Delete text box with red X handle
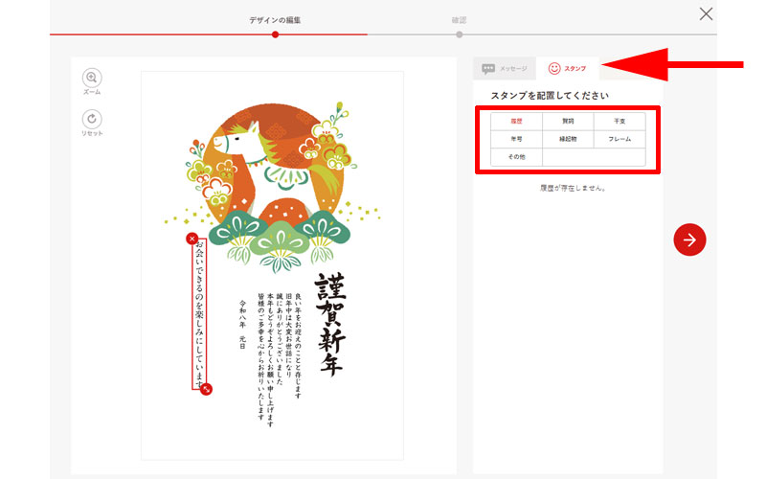The height and width of the screenshot is (479, 766). pos(191,239)
